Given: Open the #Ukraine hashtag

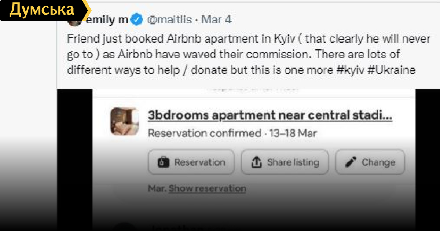Looking at the screenshot, I should 392,70.
